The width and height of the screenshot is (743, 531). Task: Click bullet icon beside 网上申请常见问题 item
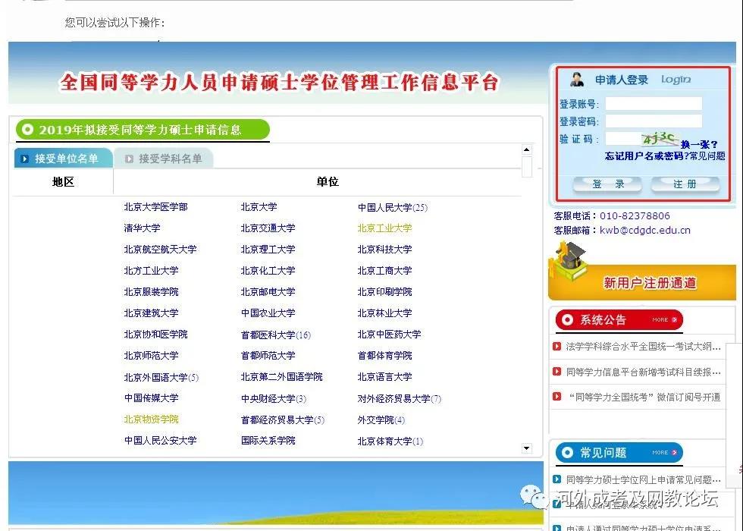click(557, 479)
